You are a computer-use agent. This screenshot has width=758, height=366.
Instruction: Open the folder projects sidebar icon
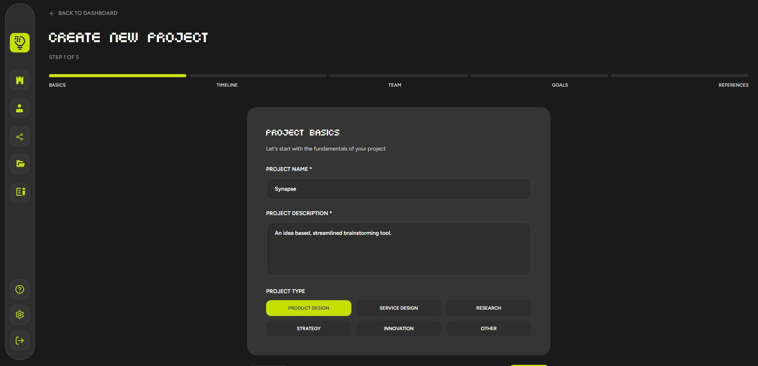20,164
